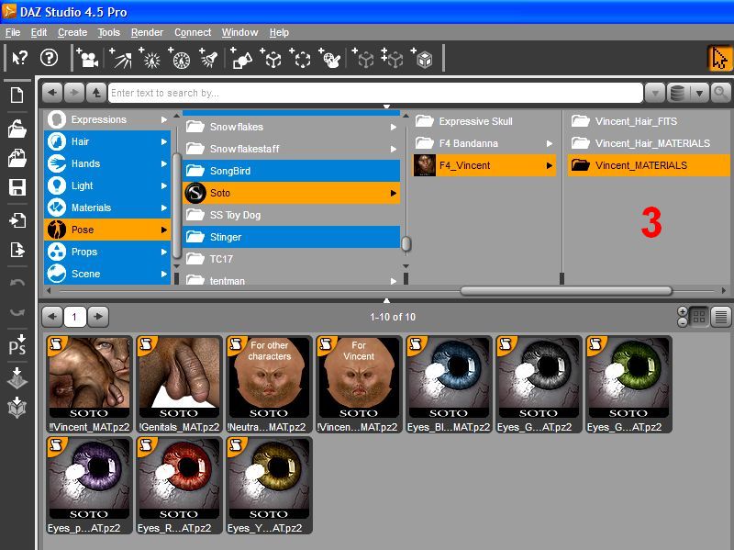Open the search options dropdown beside the search field

[655, 94]
